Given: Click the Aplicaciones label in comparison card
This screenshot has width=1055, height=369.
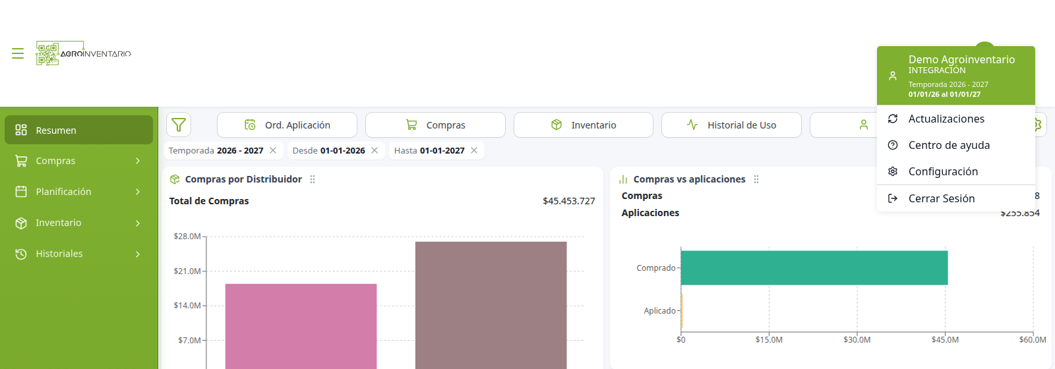Looking at the screenshot, I should [650, 213].
